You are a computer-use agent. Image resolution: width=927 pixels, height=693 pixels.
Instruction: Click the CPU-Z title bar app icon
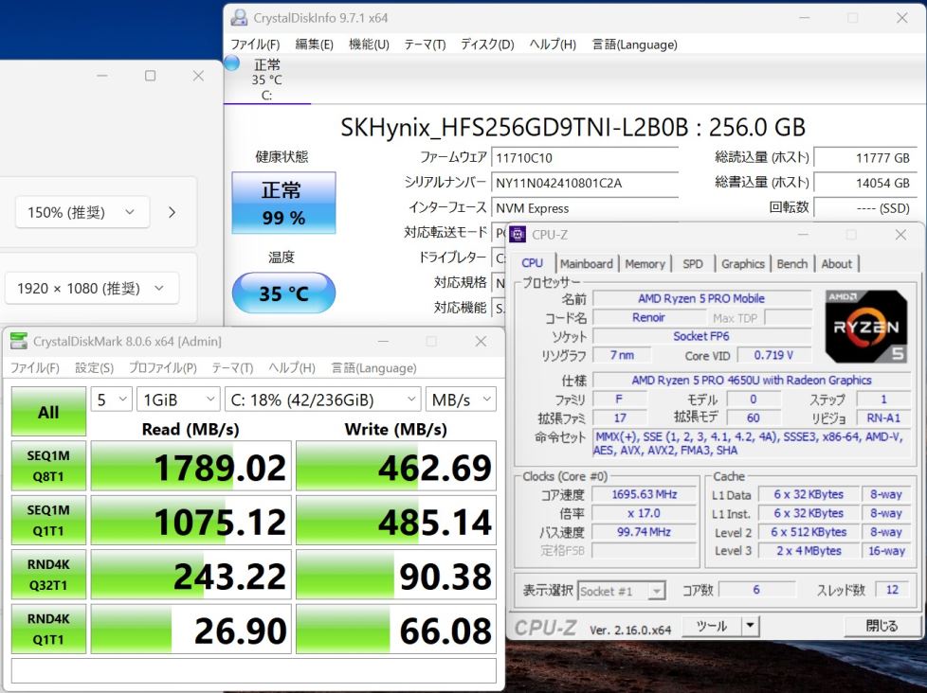(518, 235)
